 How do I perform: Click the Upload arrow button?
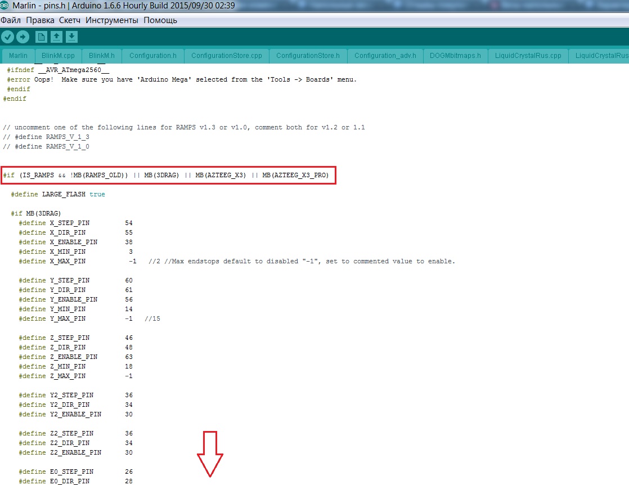click(x=23, y=37)
